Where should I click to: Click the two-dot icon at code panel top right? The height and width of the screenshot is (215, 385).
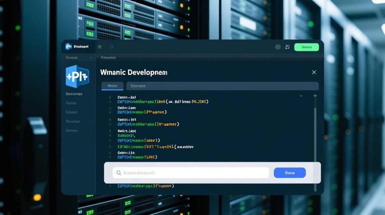(x=301, y=96)
